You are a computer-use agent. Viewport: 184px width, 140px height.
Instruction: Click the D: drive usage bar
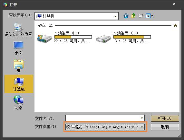coord(132,37)
